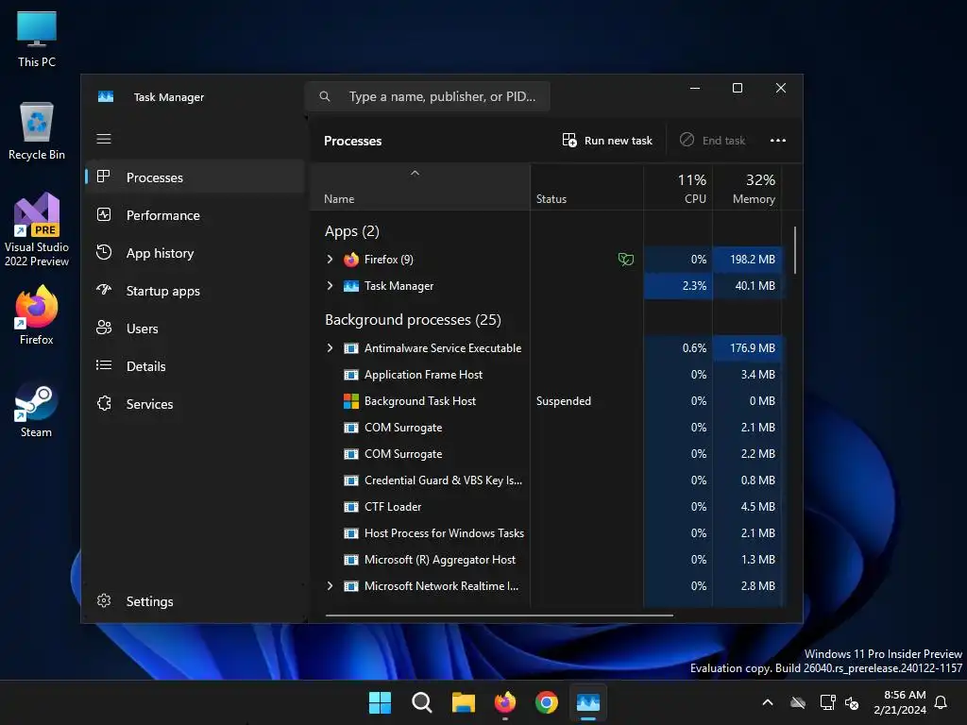Sort by the CPU column header
This screenshot has width=967, height=725.
click(678, 188)
